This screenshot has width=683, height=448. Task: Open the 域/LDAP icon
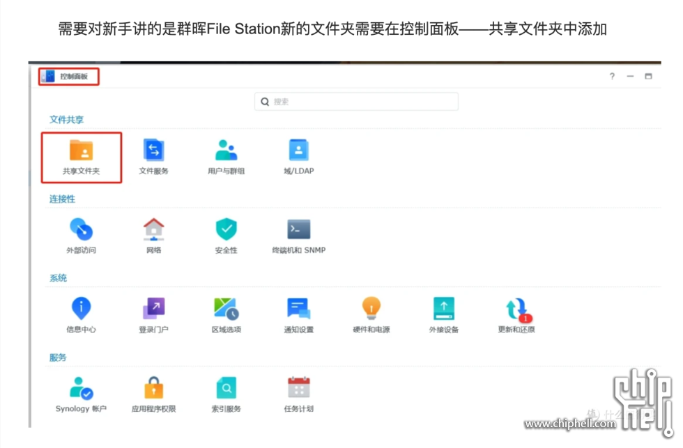coord(299,150)
